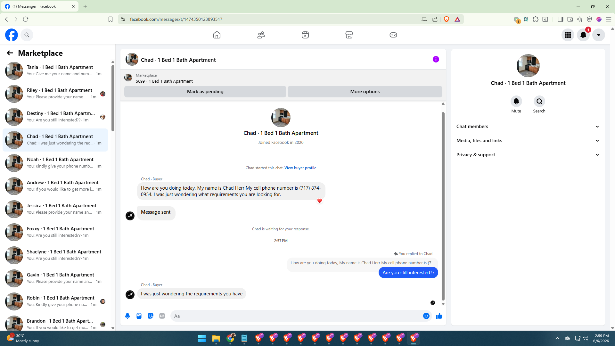Click the heart reaction on Chad's message

pyautogui.click(x=320, y=201)
